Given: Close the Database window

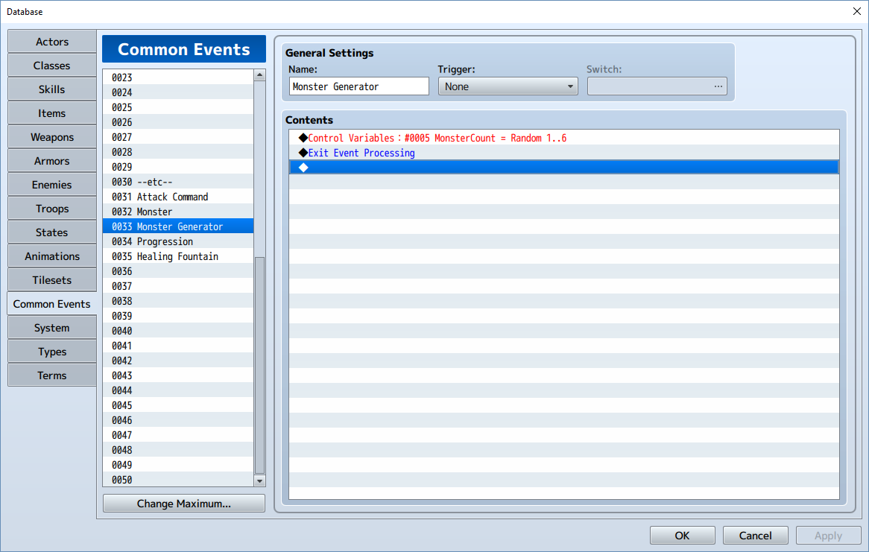Looking at the screenshot, I should point(856,11).
